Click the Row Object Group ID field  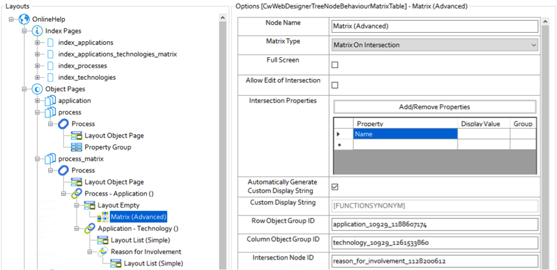point(434,224)
